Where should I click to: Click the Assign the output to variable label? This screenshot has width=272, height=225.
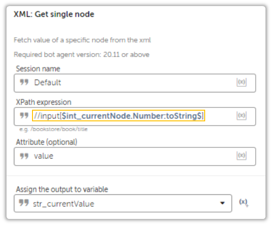click(x=62, y=189)
